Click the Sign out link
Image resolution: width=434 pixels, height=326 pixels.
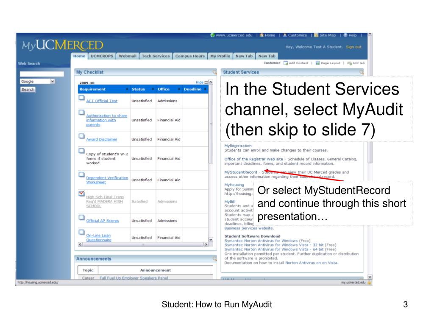click(x=353, y=47)
